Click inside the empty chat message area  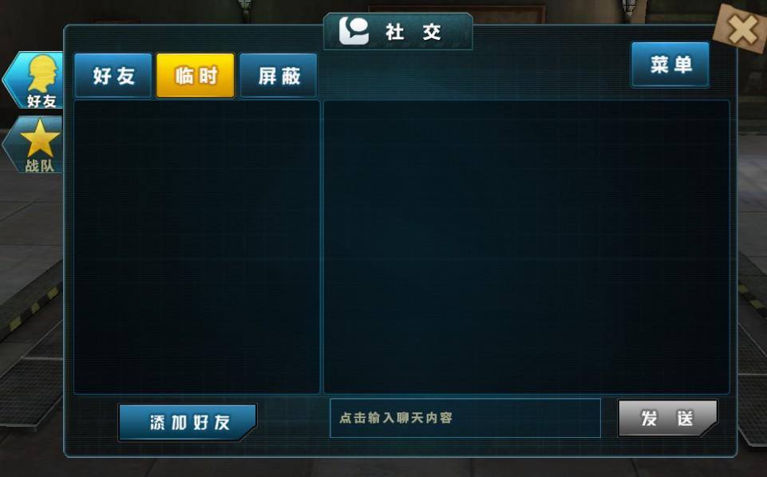pos(527,246)
